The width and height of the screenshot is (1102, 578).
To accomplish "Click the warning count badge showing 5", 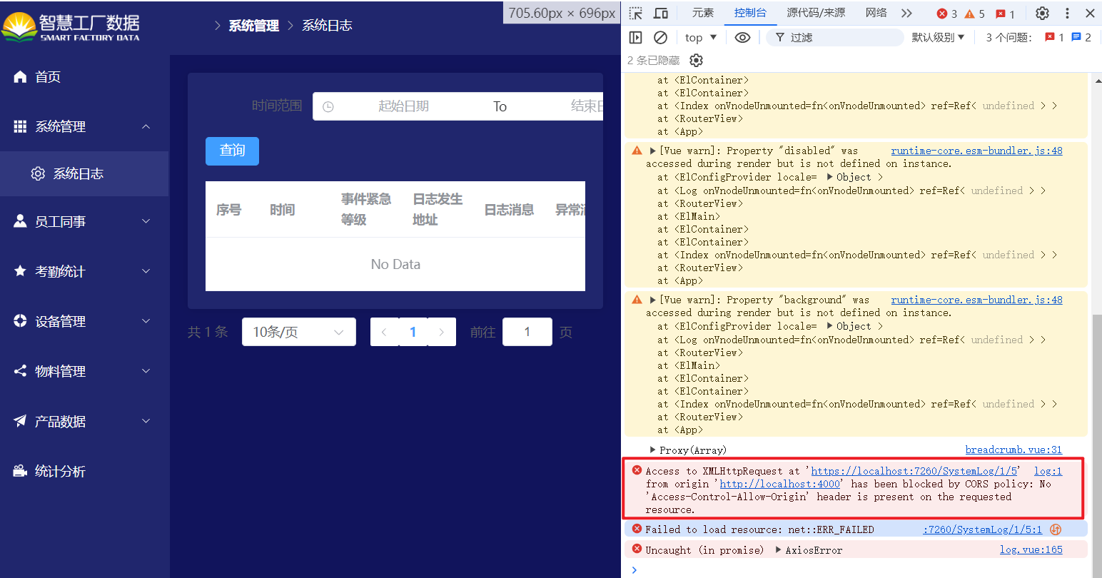I will point(974,14).
